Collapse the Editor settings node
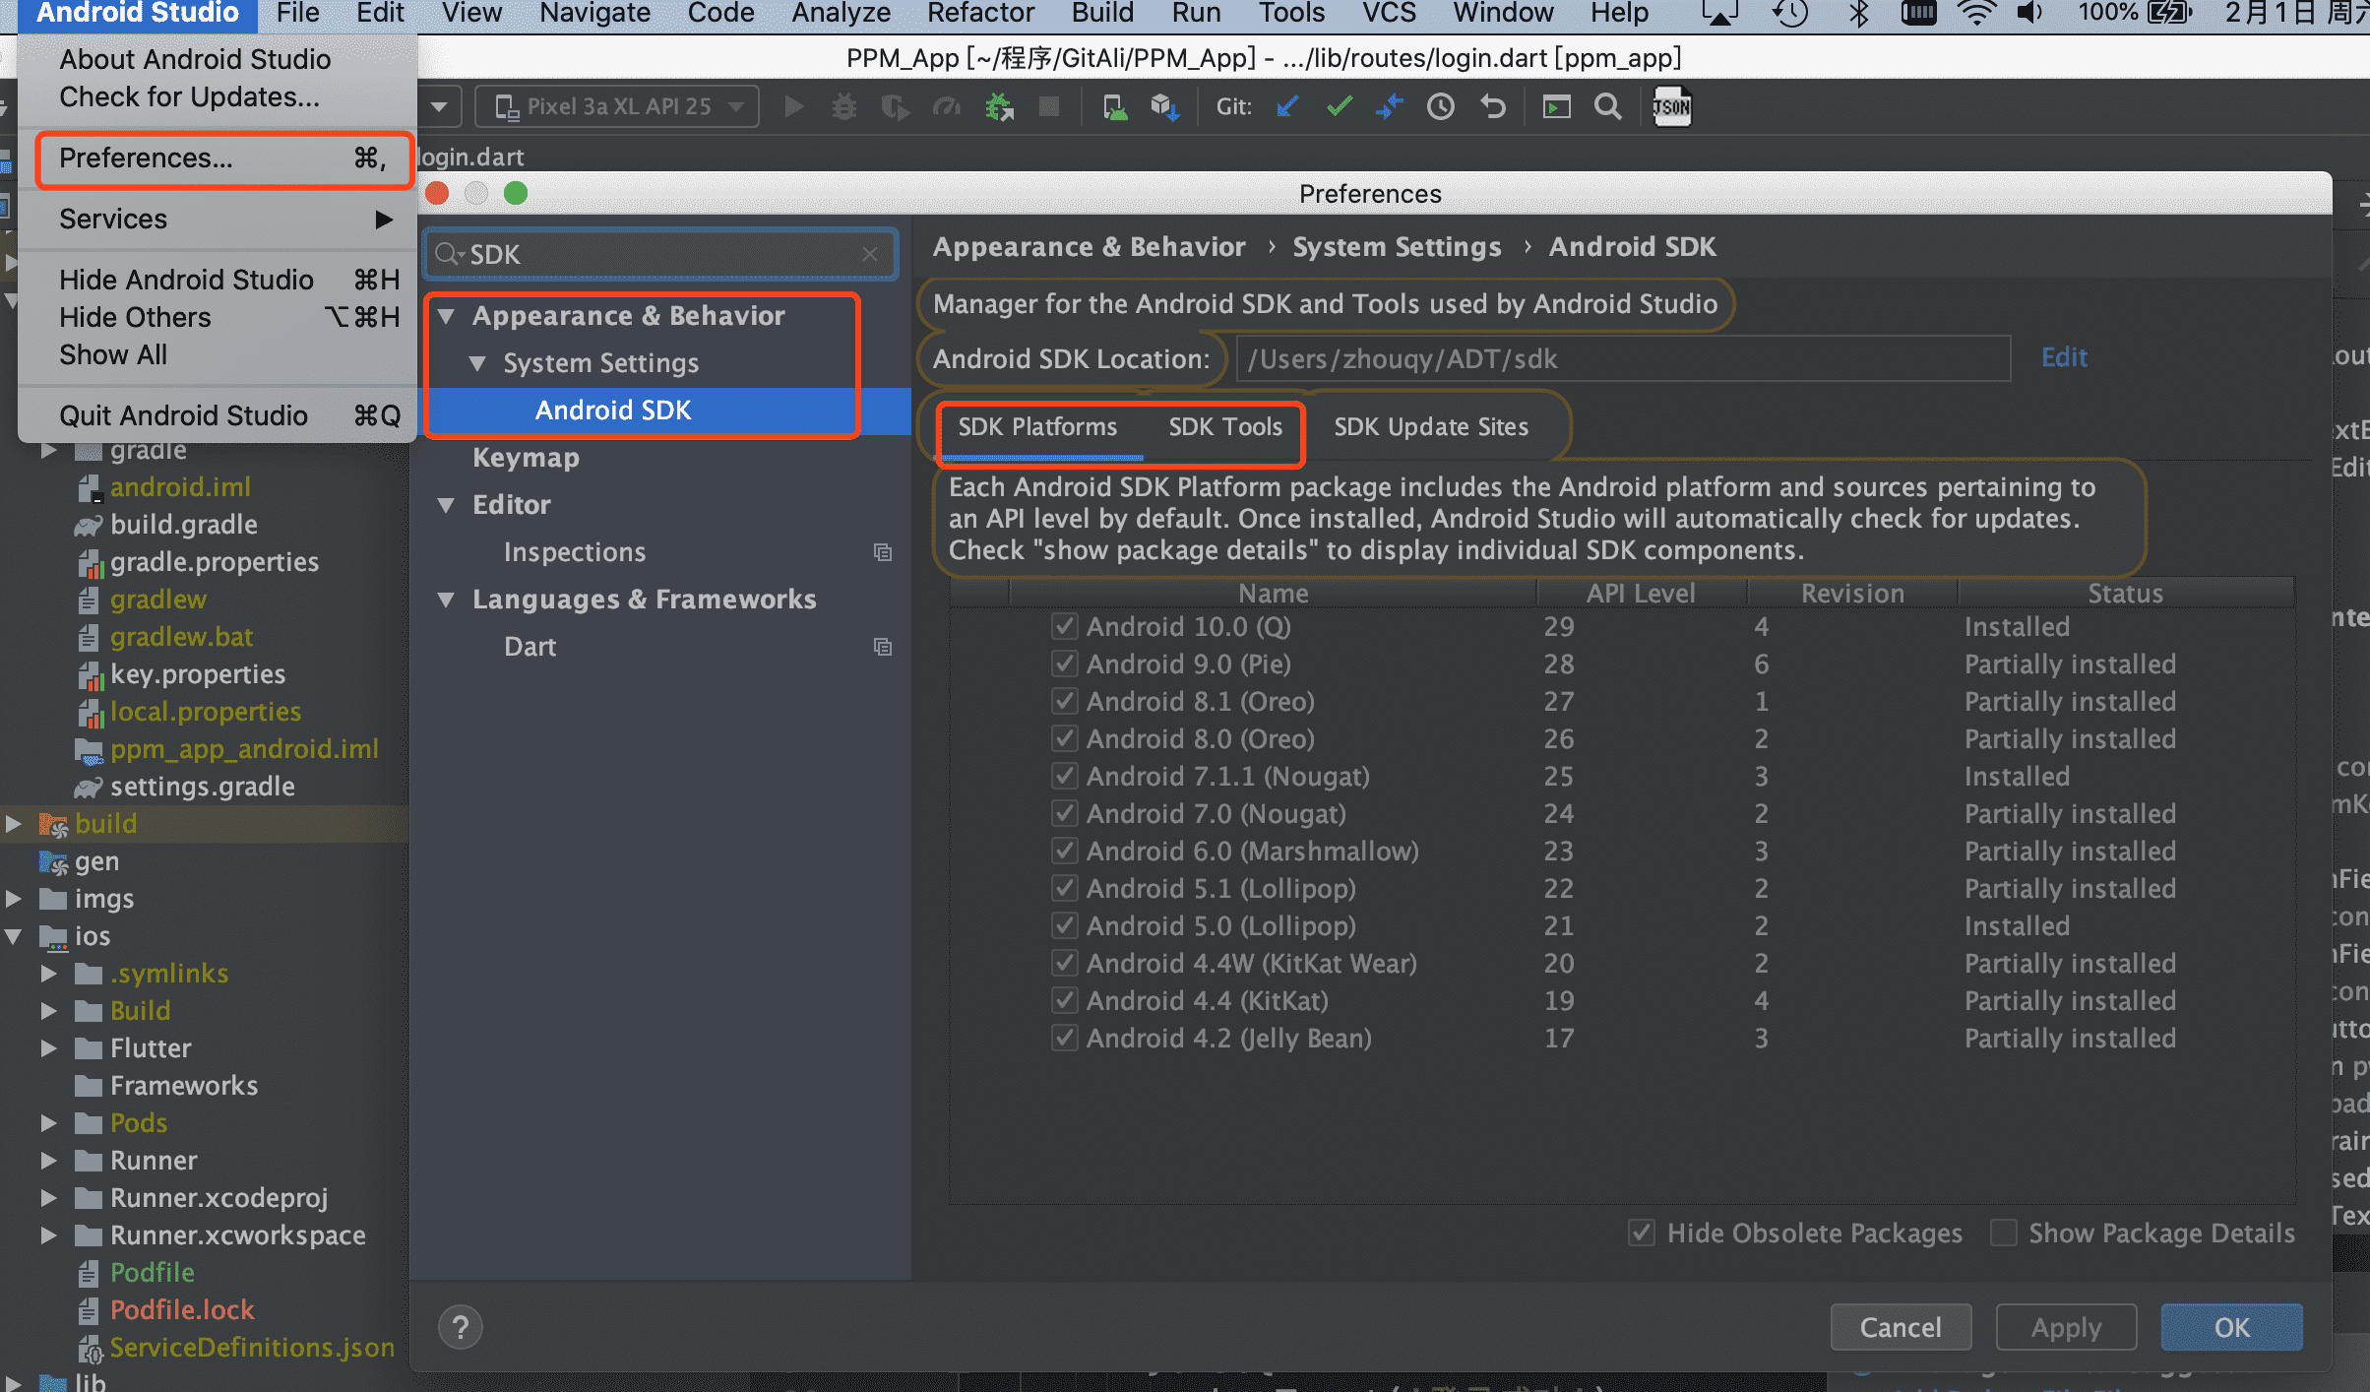The image size is (2370, 1392). tap(447, 505)
